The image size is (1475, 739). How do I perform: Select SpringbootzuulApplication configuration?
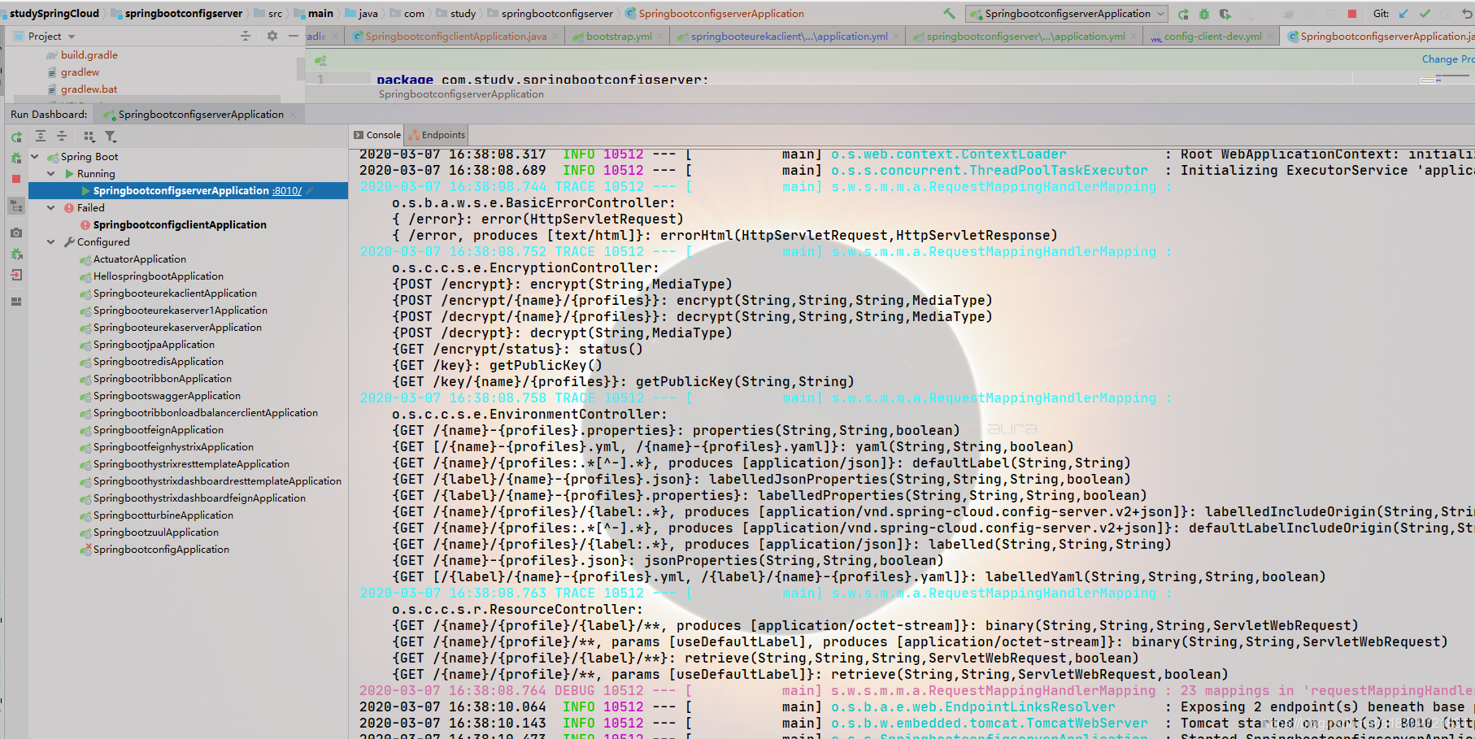click(x=155, y=533)
